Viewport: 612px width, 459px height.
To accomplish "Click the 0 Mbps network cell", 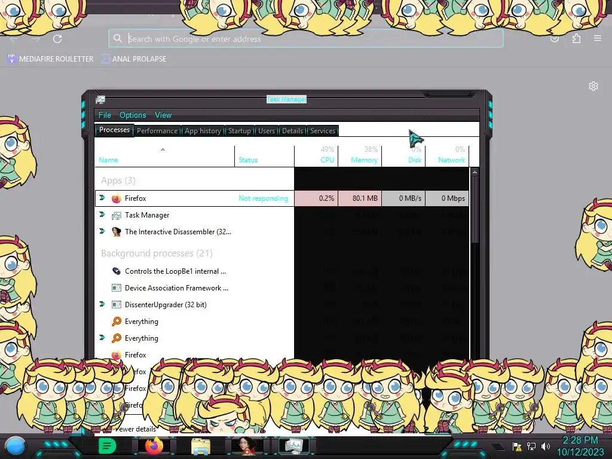I will click(447, 198).
